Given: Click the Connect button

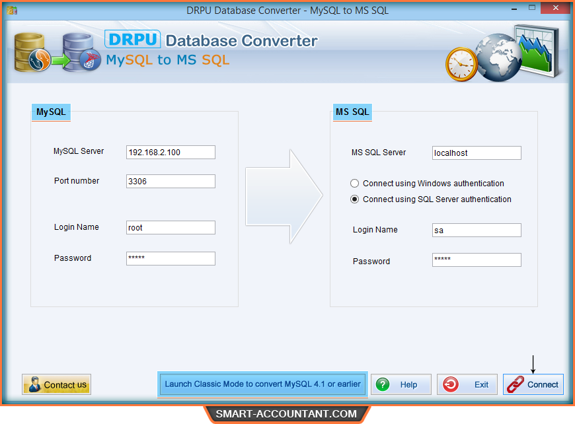Looking at the screenshot, I should point(533,384).
